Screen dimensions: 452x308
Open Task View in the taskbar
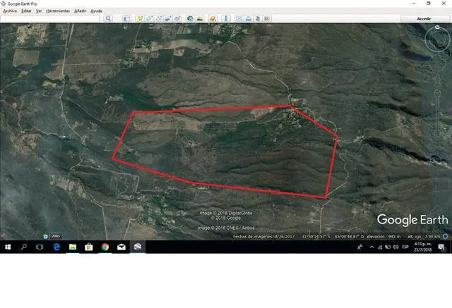[40, 247]
